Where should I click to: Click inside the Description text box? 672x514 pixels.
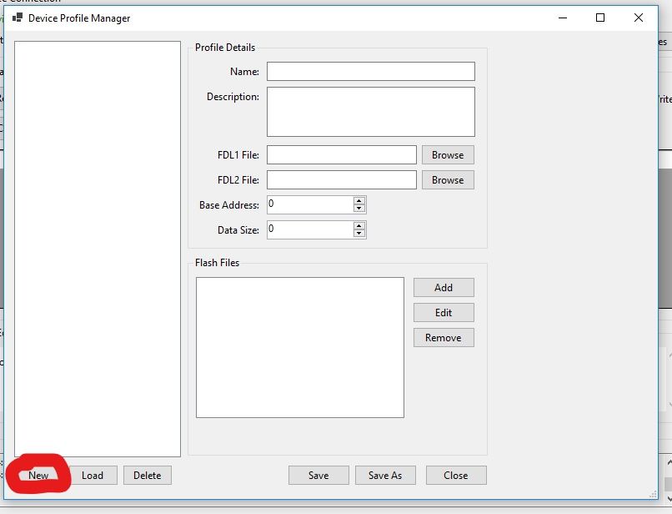pos(370,112)
